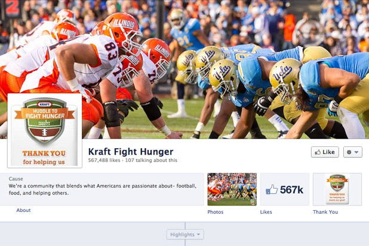Click the Photos label link
369x246 pixels.
pyautogui.click(x=216, y=212)
